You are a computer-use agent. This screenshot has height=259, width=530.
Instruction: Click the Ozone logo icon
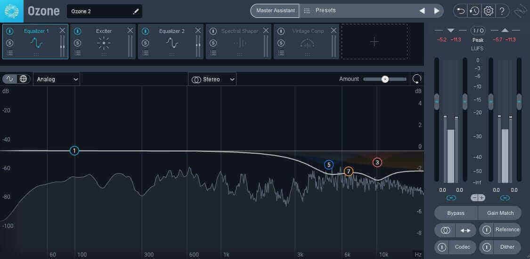pos(11,11)
